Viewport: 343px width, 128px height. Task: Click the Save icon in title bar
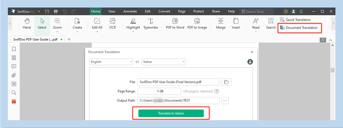click(47, 11)
